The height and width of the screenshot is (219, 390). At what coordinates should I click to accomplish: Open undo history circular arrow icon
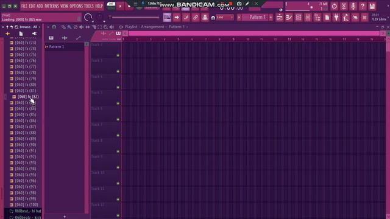[x=335, y=6]
